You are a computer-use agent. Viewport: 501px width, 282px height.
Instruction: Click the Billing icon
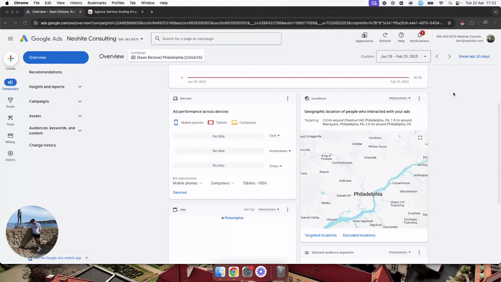tap(10, 135)
